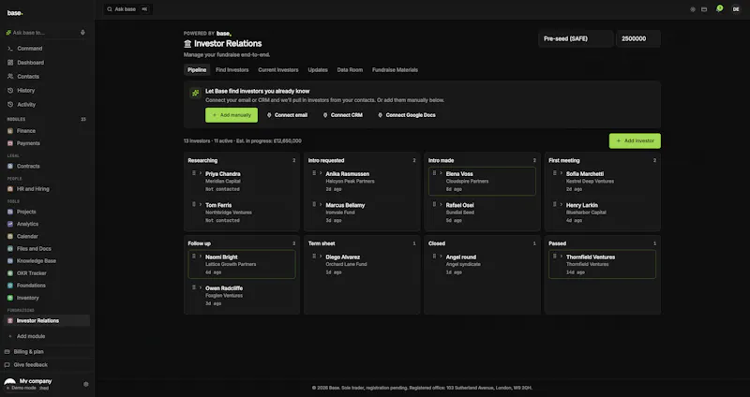Screen dimensions: 750x397
Task: Expand the Rafael Osei card chevron
Action: click(441, 204)
